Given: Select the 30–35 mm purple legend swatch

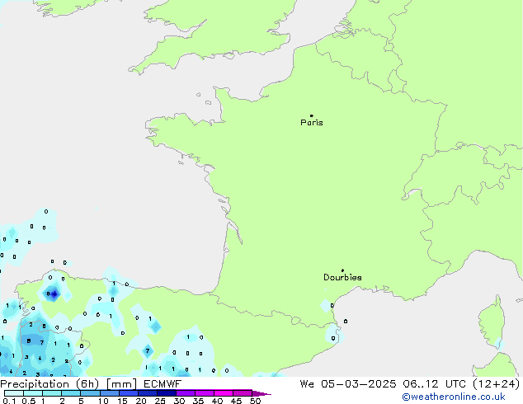Looking at the screenshot, I should [185, 393].
